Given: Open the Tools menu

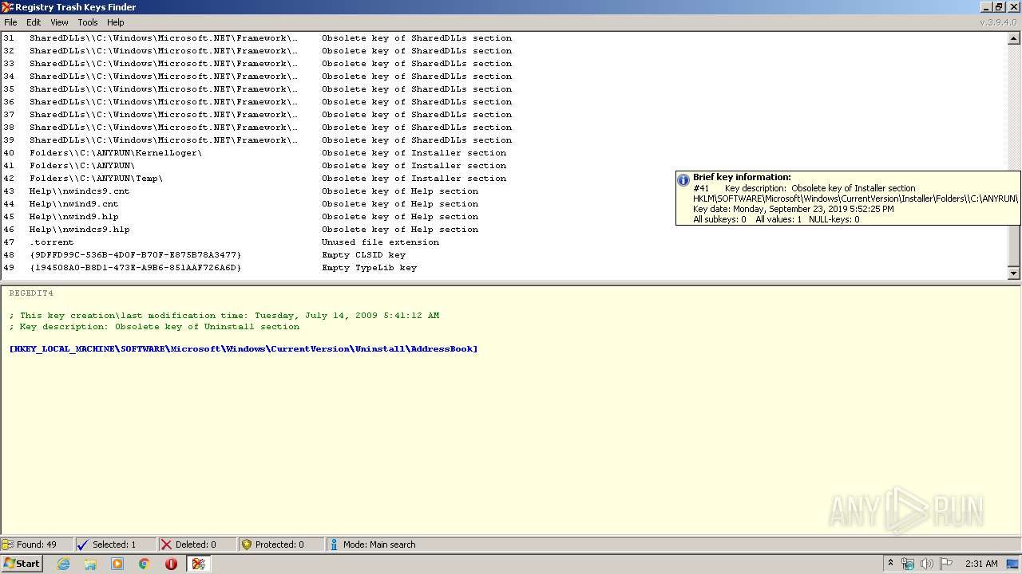Looking at the screenshot, I should 88,22.
